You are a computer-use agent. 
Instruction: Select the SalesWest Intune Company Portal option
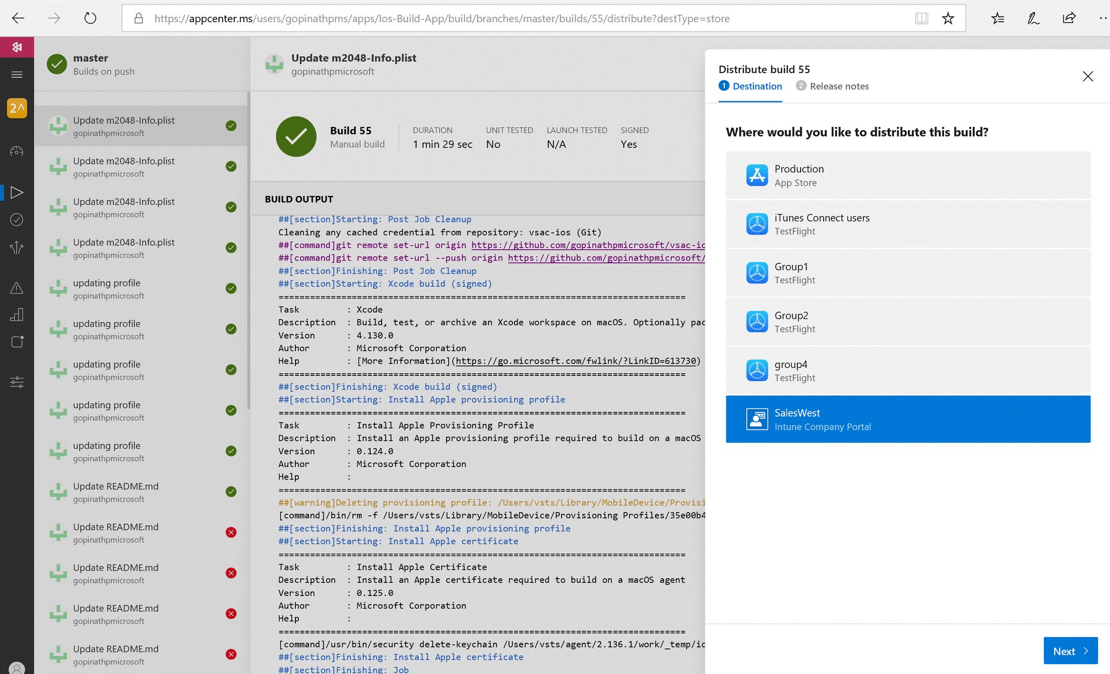click(x=907, y=419)
